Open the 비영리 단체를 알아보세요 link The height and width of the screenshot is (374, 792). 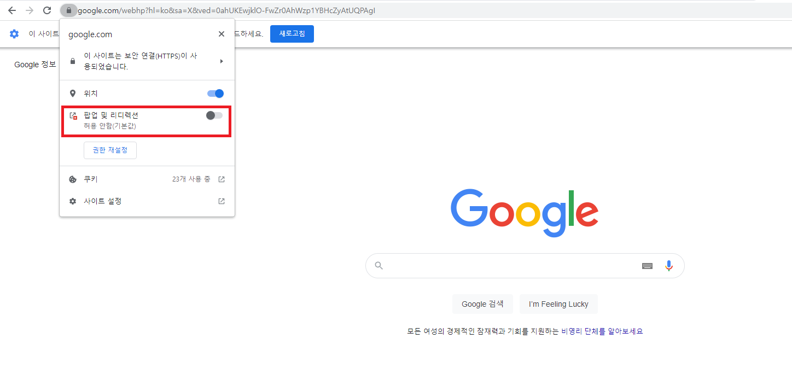(602, 331)
